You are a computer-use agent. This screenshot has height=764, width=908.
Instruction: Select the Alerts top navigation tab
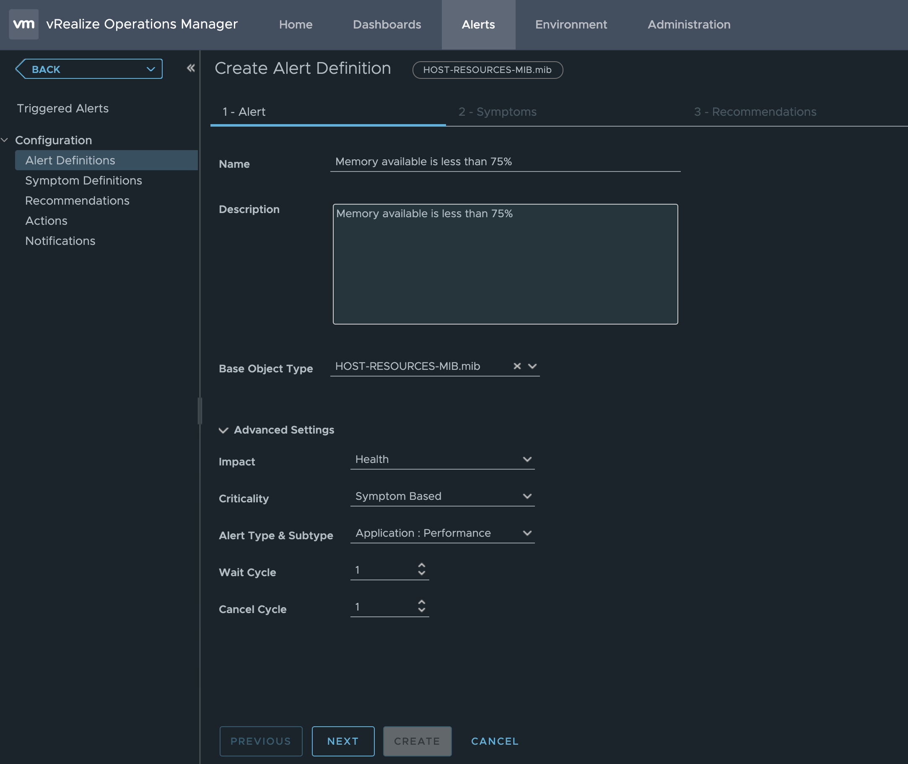[478, 25]
